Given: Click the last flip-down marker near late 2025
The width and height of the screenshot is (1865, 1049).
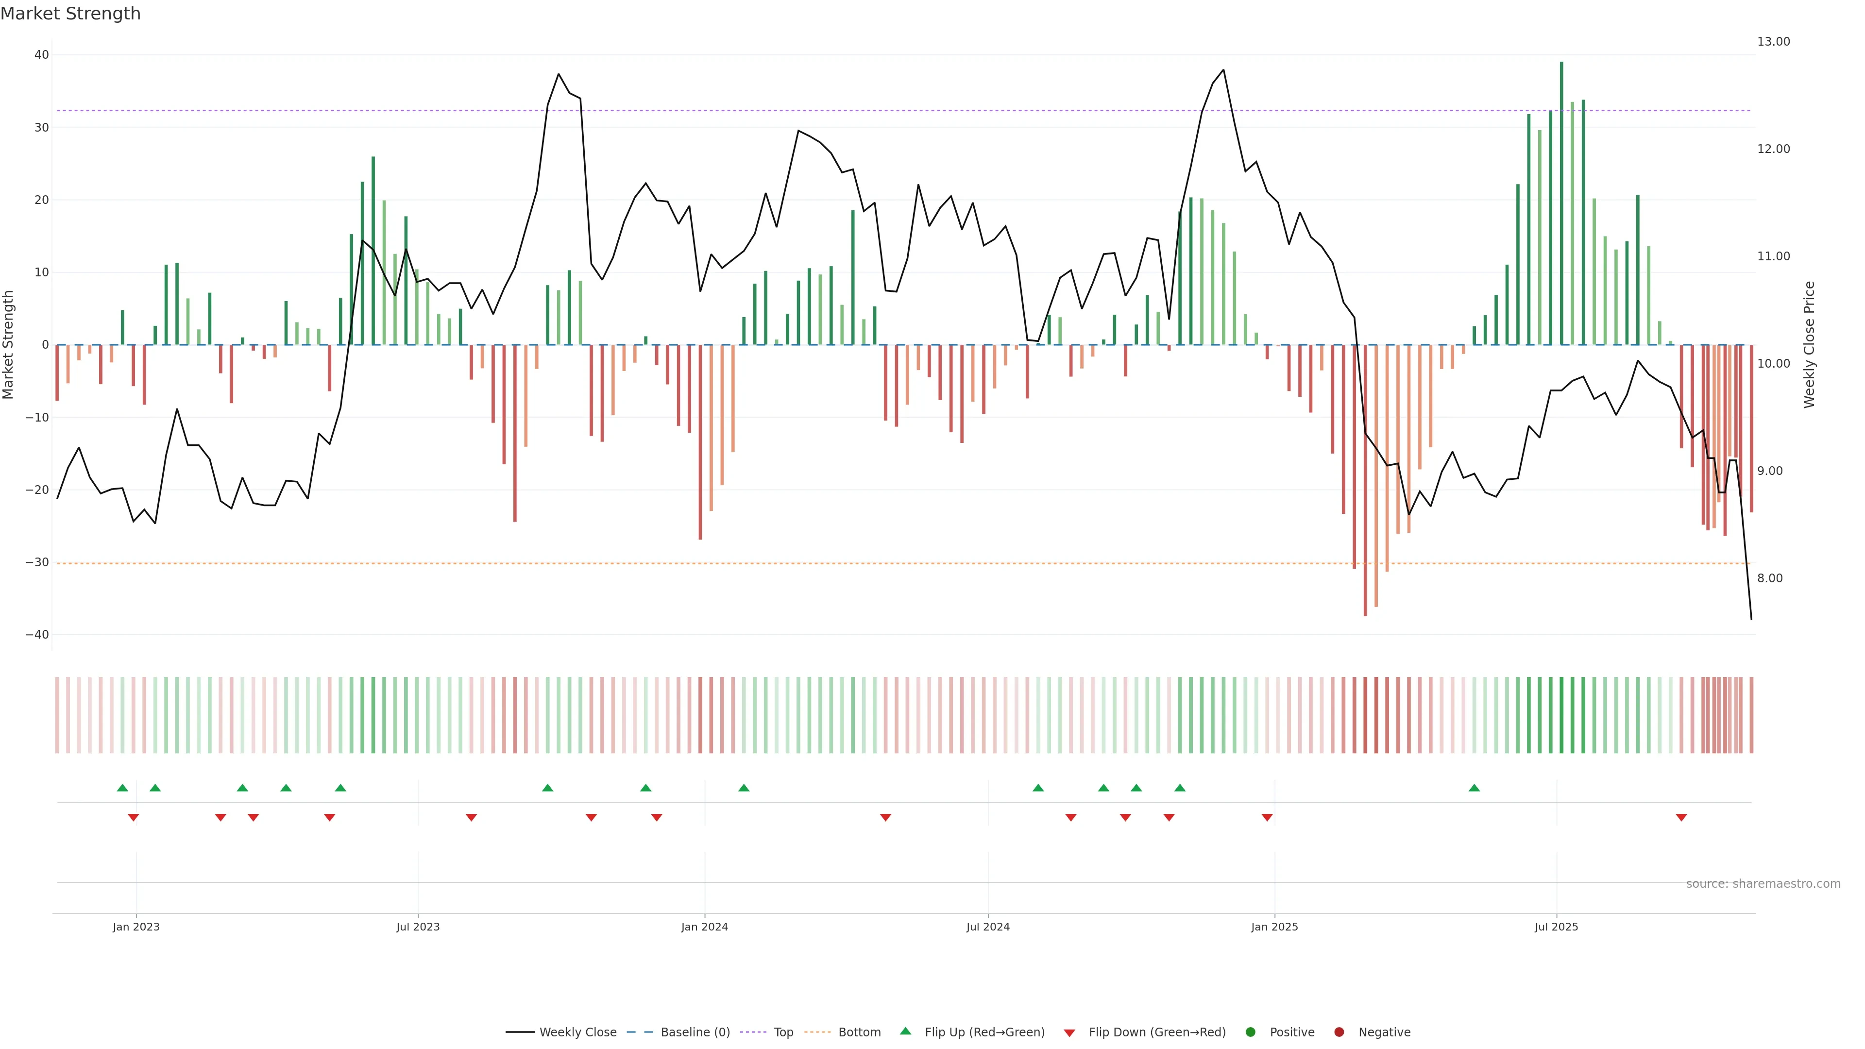Looking at the screenshot, I should (1681, 817).
